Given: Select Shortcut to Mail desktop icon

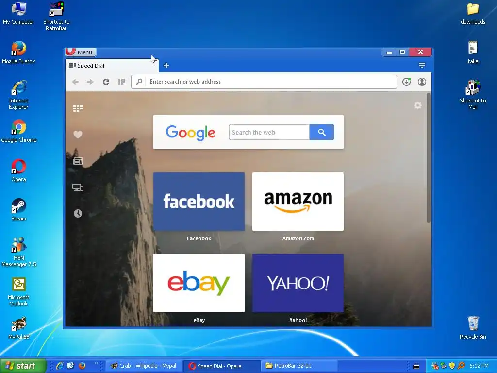Looking at the screenshot, I should [x=473, y=95].
